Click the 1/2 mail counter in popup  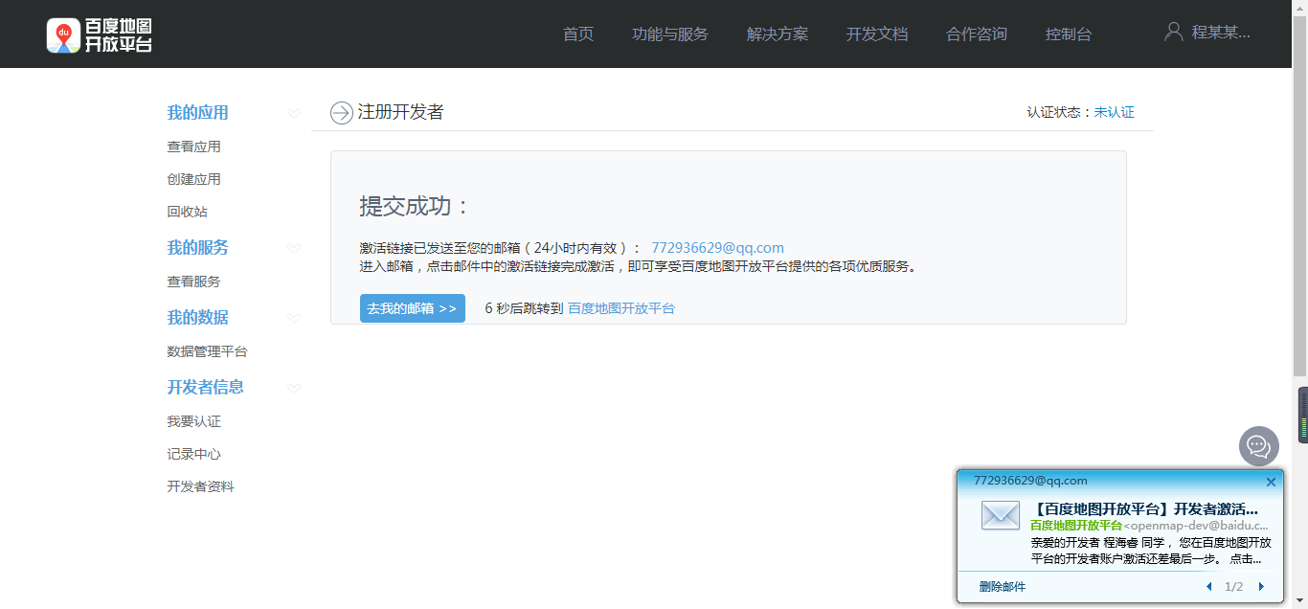tap(1234, 587)
